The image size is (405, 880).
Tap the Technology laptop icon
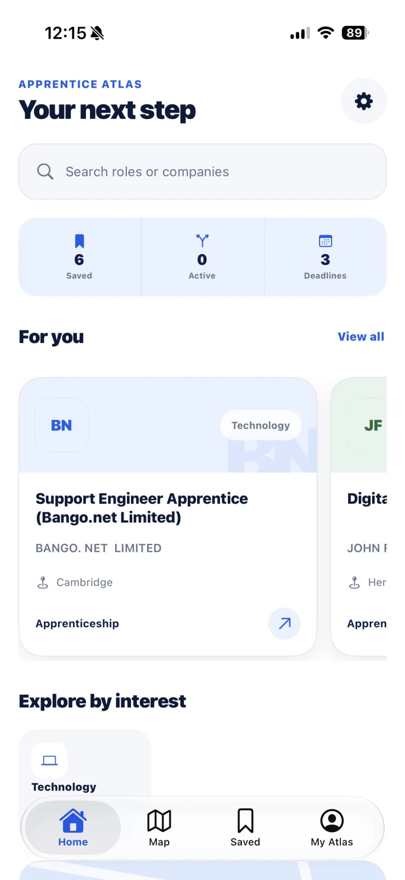coord(49,760)
